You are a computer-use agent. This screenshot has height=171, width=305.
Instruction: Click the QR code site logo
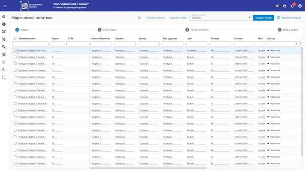25,6
